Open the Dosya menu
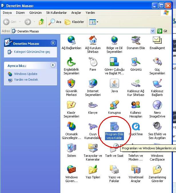176x193 pixels. click(x=7, y=13)
